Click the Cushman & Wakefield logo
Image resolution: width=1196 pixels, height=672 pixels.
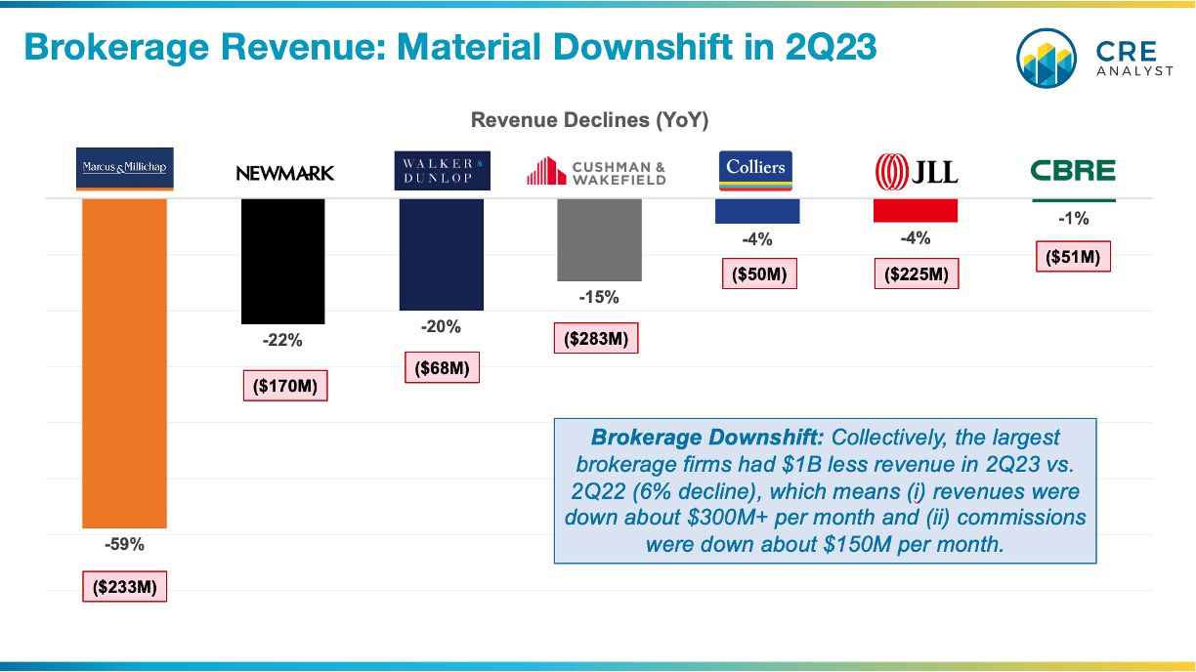pyautogui.click(x=596, y=173)
